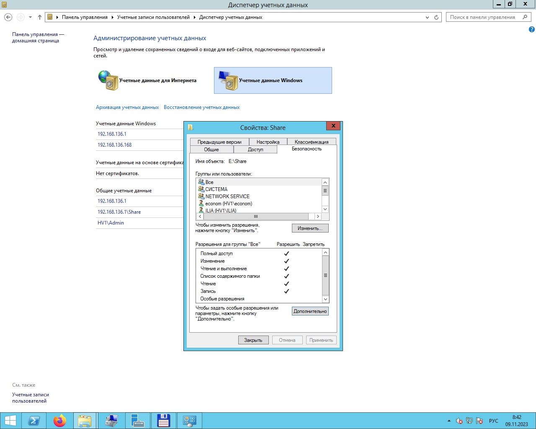Select Учетные данные Windows tile
This screenshot has width=536, height=429.
click(273, 80)
